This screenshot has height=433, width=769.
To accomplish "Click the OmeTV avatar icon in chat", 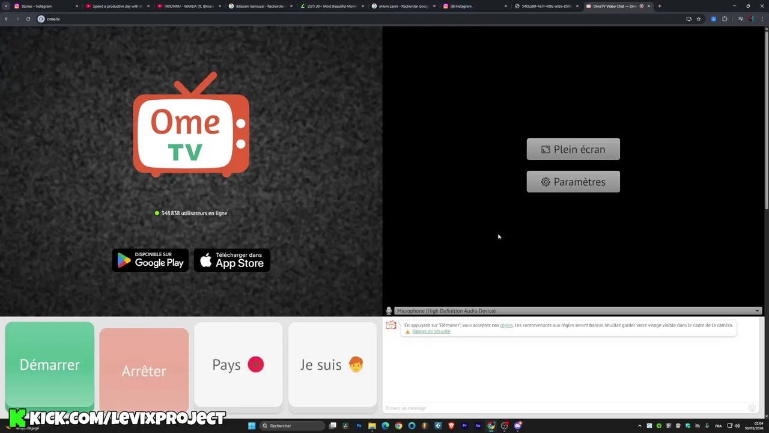I will 391,325.
